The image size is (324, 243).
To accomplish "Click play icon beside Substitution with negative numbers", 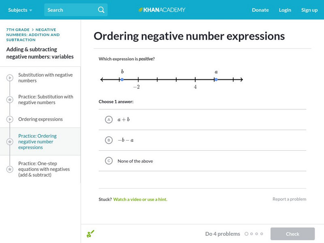I will coord(10,78).
